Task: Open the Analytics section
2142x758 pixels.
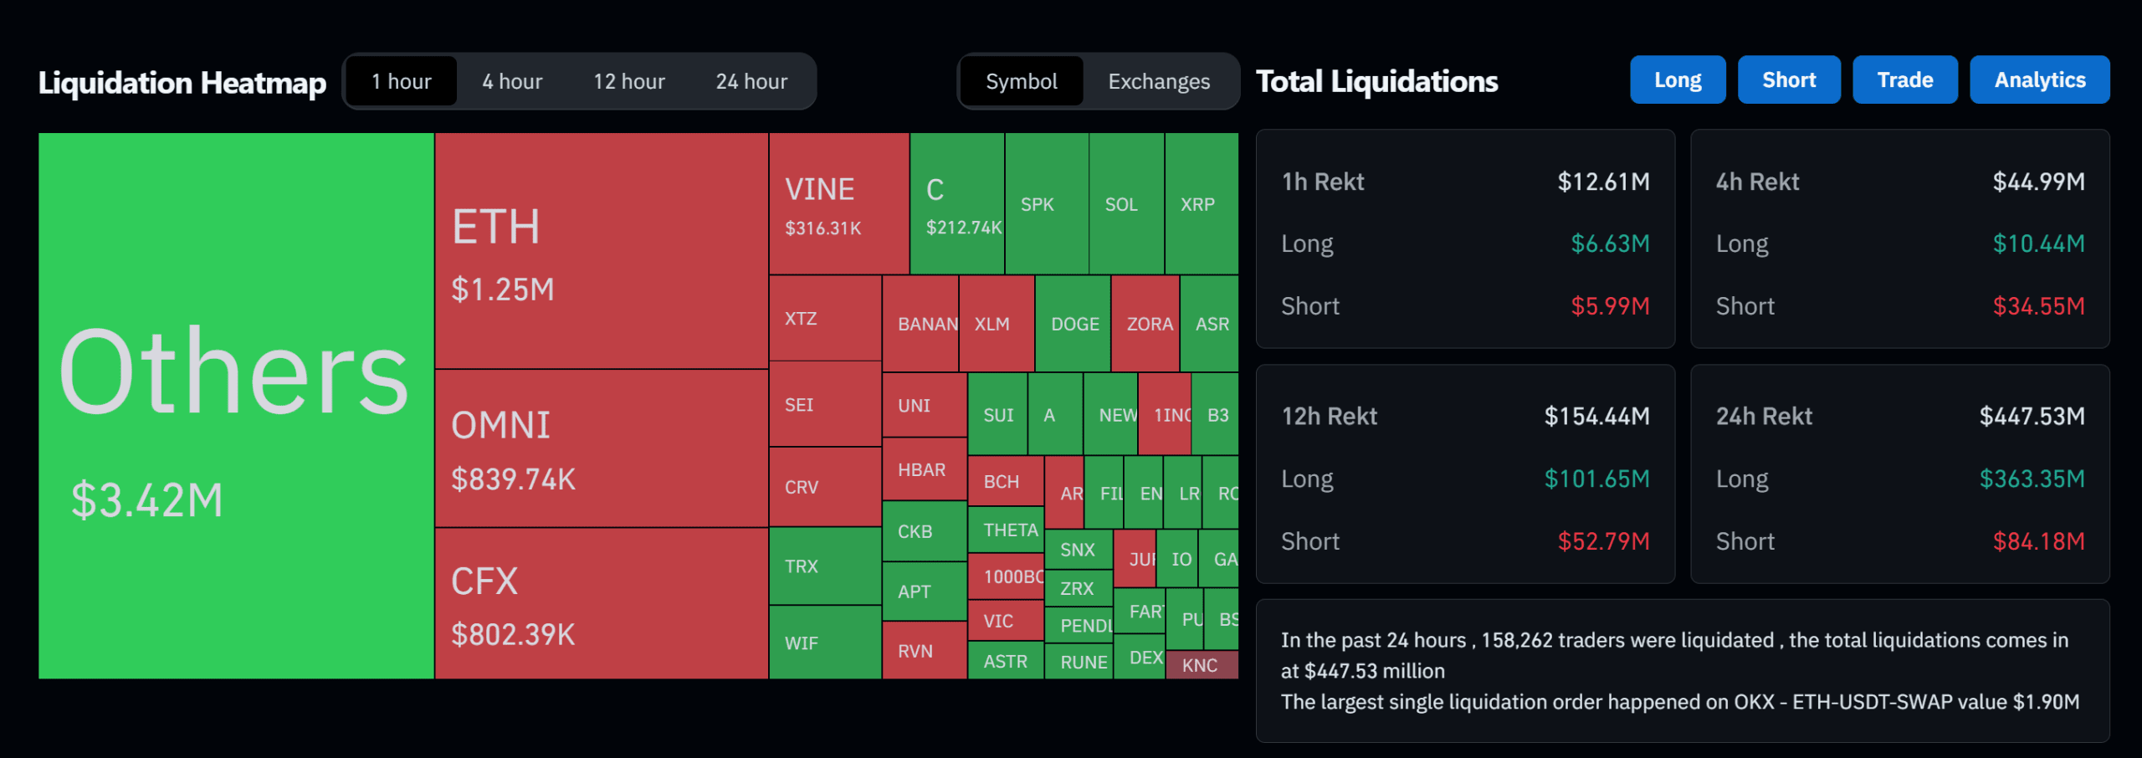Action: (2039, 79)
